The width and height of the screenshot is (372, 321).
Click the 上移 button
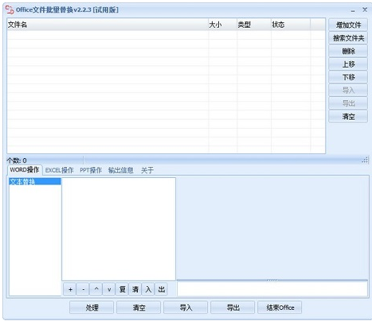pyautogui.click(x=348, y=64)
